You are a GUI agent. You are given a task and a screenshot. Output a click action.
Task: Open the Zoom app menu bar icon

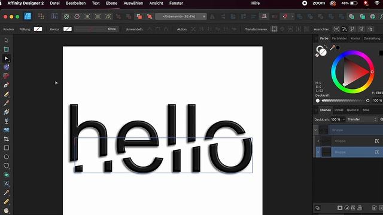[x=319, y=3]
